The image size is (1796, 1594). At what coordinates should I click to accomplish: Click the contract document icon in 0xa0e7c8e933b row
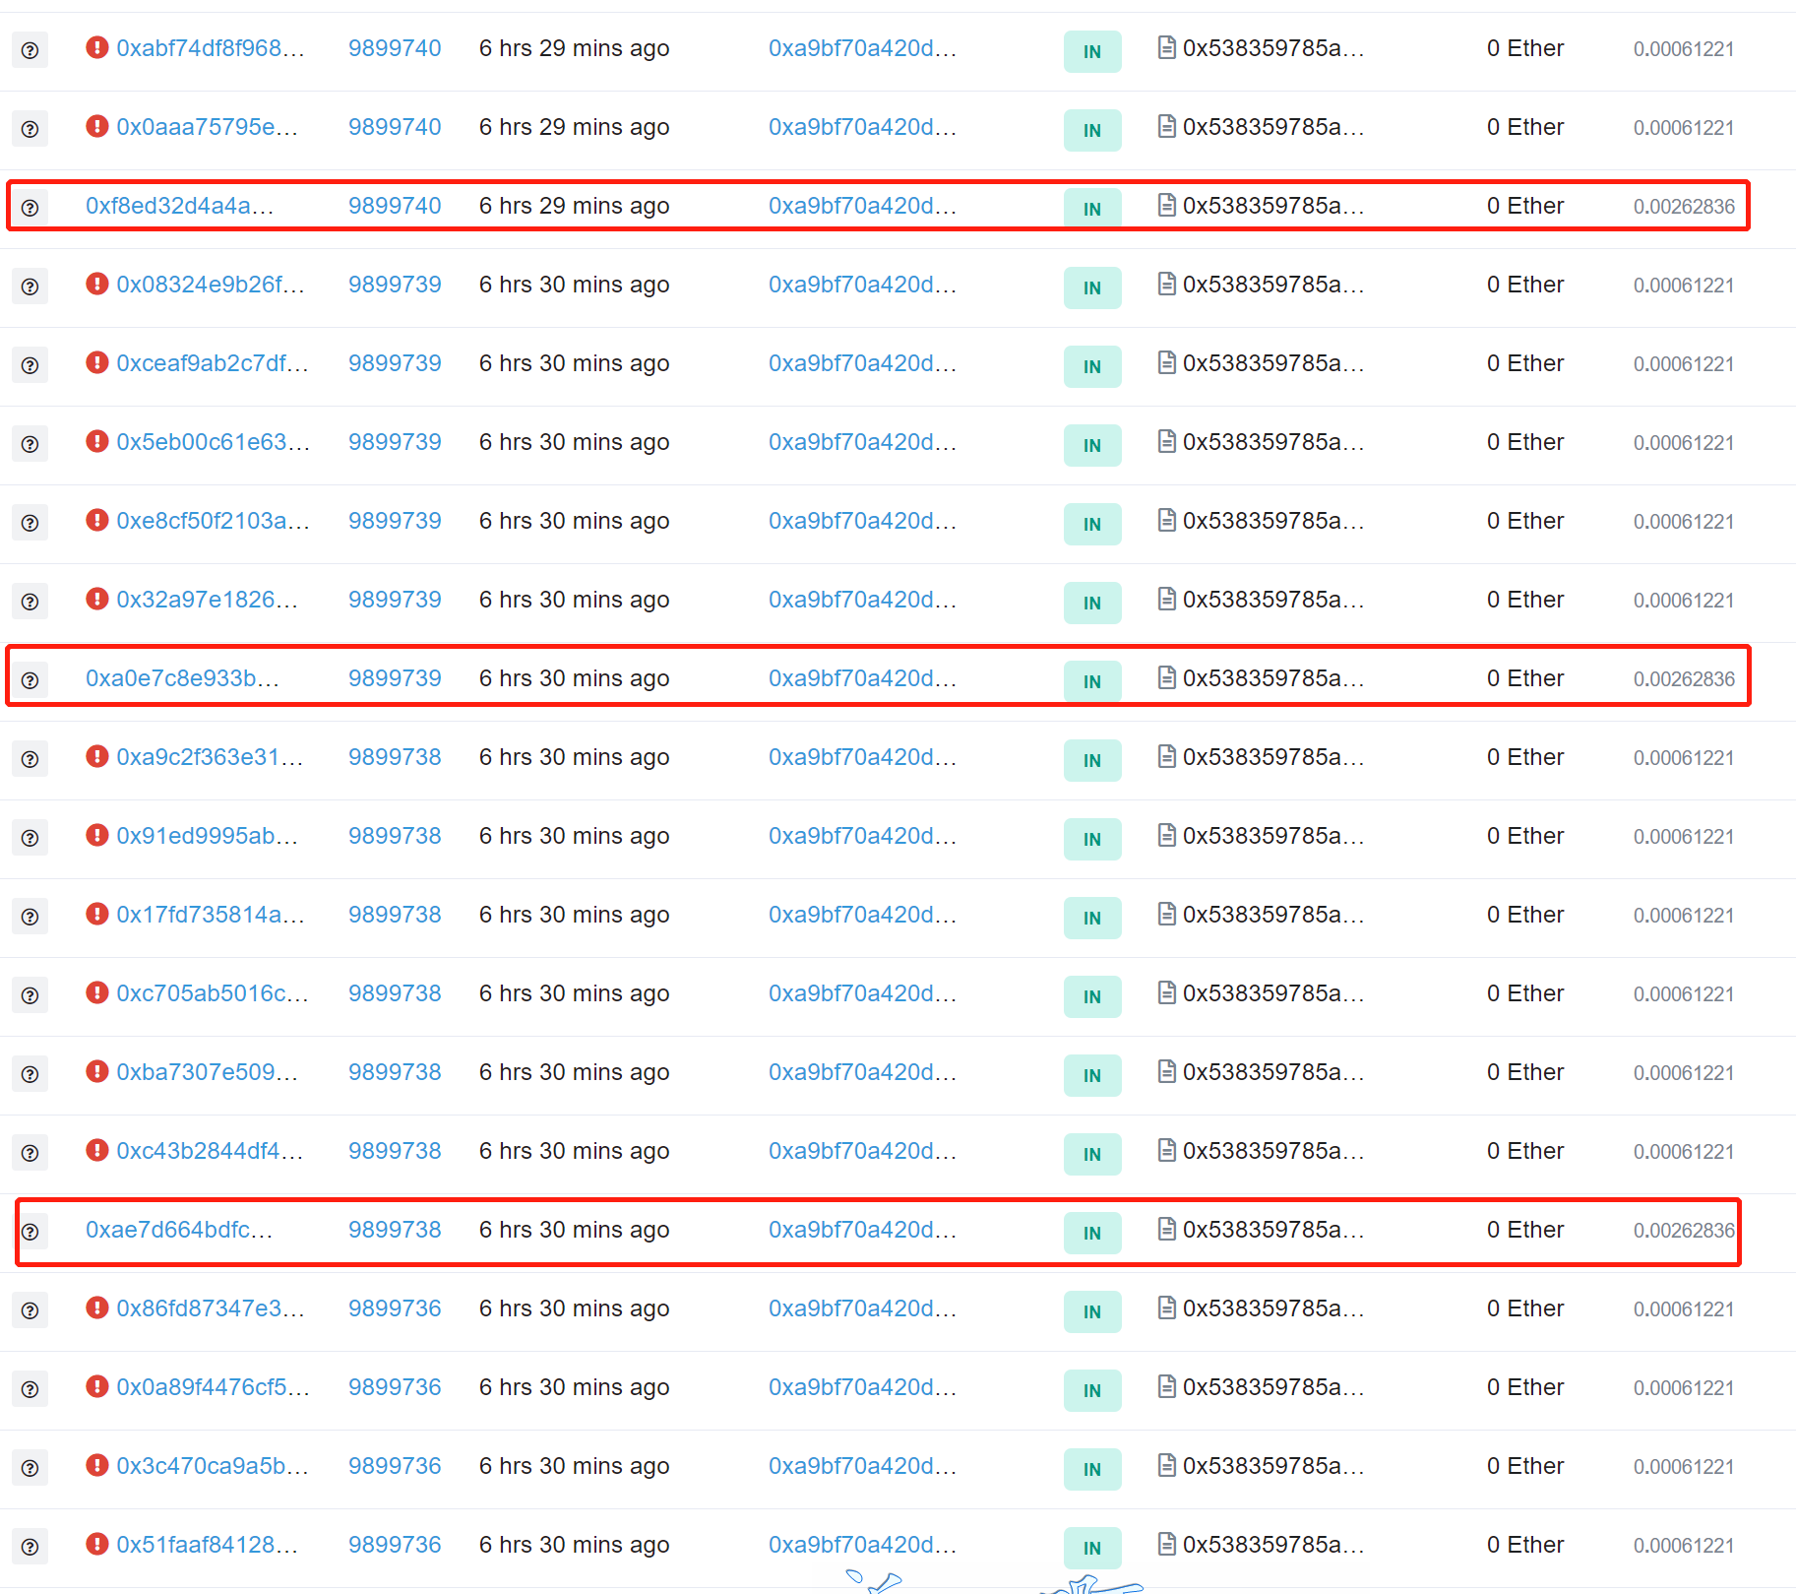click(1166, 677)
